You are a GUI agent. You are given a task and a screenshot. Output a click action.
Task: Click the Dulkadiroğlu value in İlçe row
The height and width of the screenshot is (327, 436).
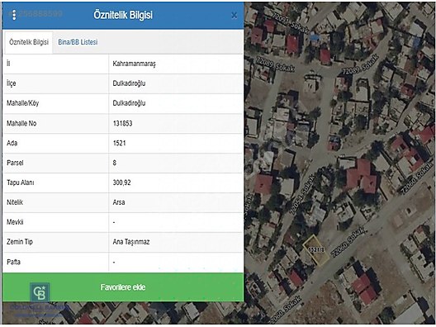[x=129, y=83]
